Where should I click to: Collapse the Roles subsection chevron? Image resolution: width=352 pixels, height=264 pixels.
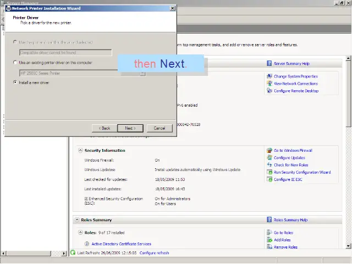tap(80, 233)
